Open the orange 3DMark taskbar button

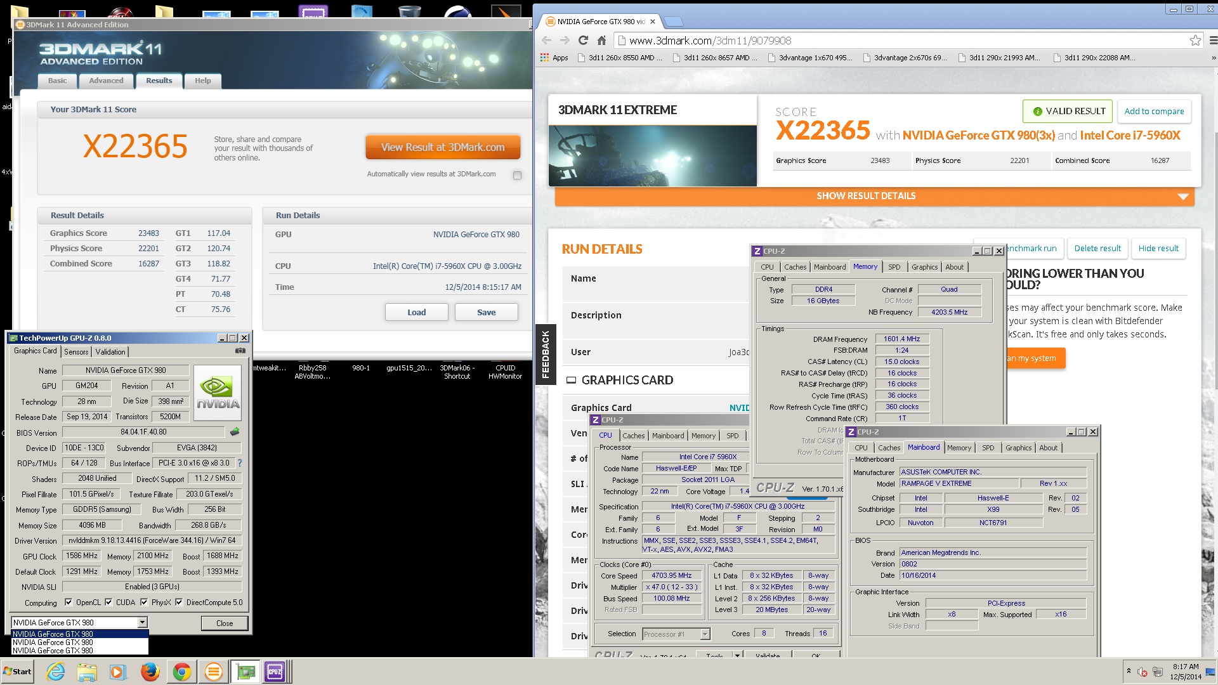214,672
